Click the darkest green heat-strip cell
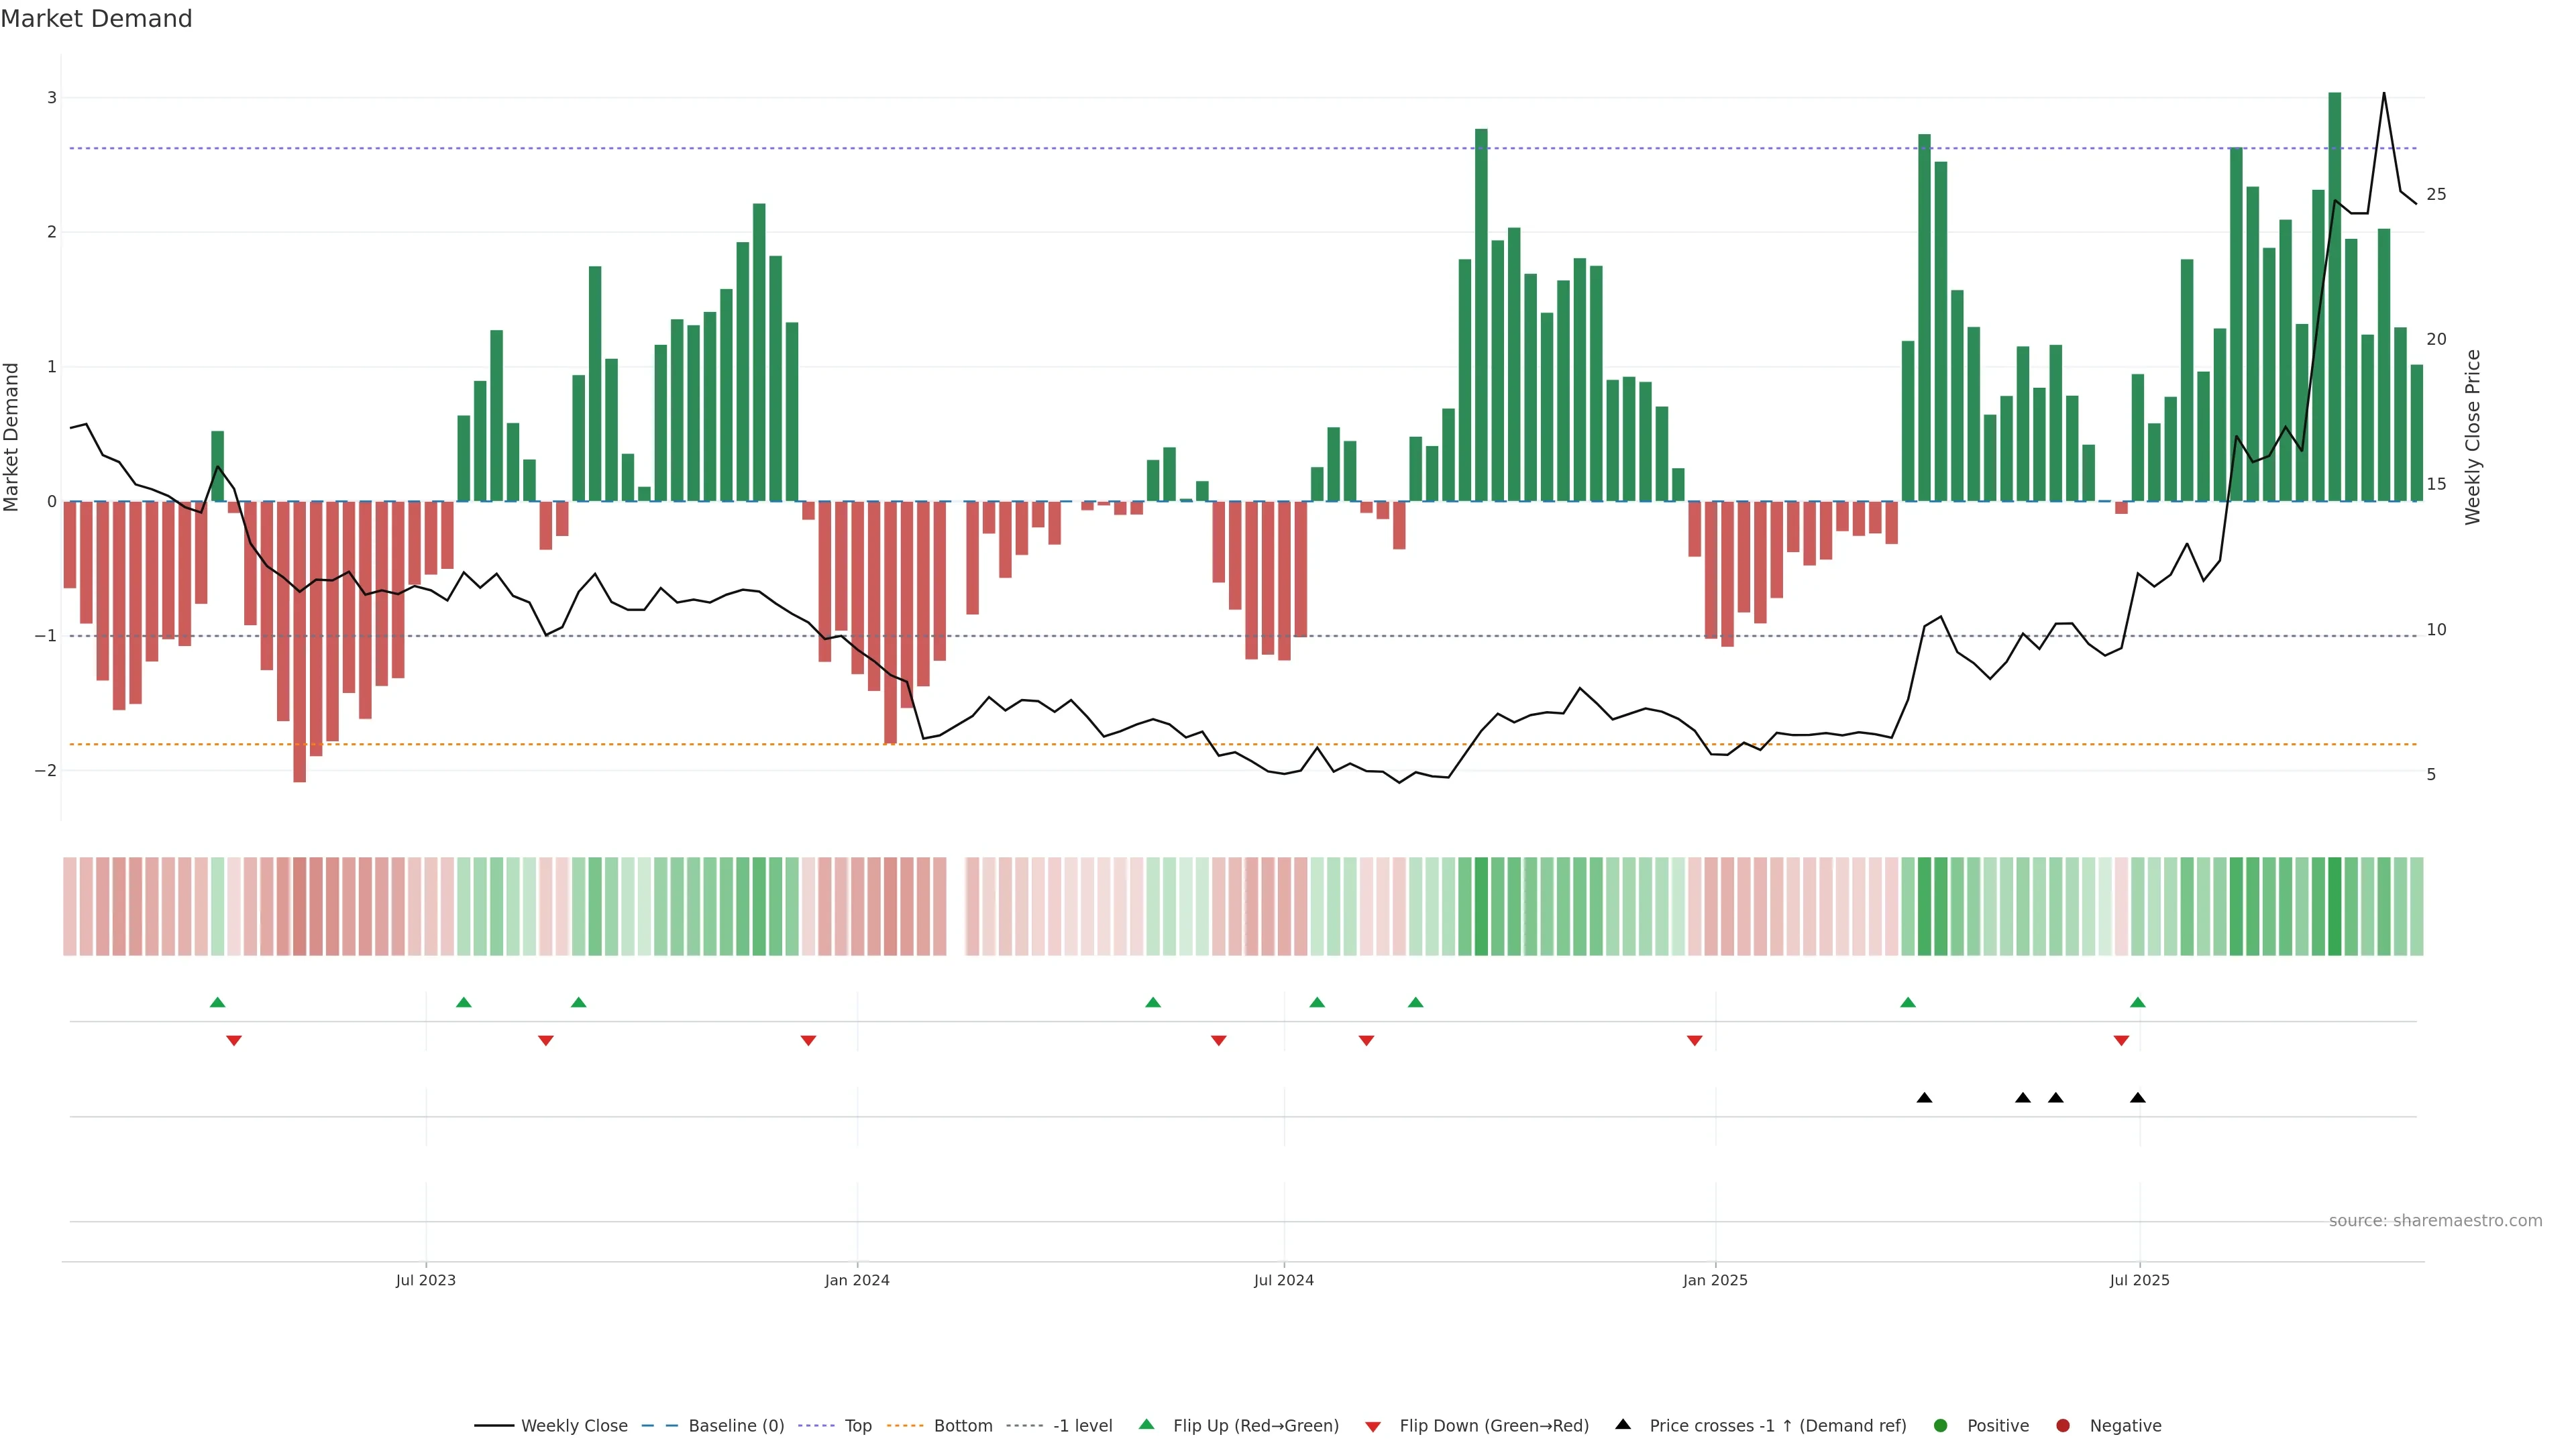This screenshot has width=2576, height=1449. (x=2334, y=906)
